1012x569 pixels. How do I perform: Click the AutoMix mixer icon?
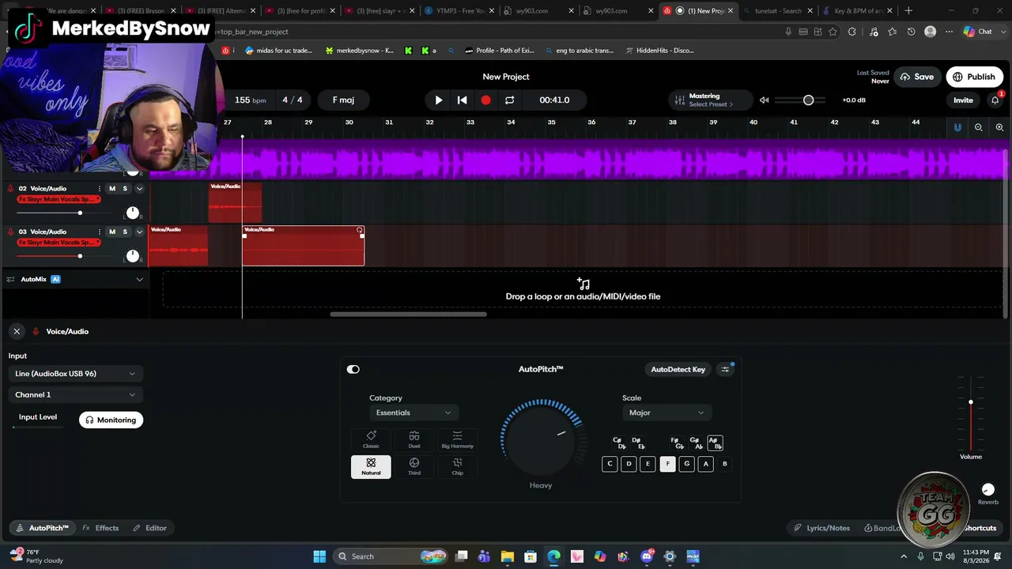pyautogui.click(x=11, y=279)
